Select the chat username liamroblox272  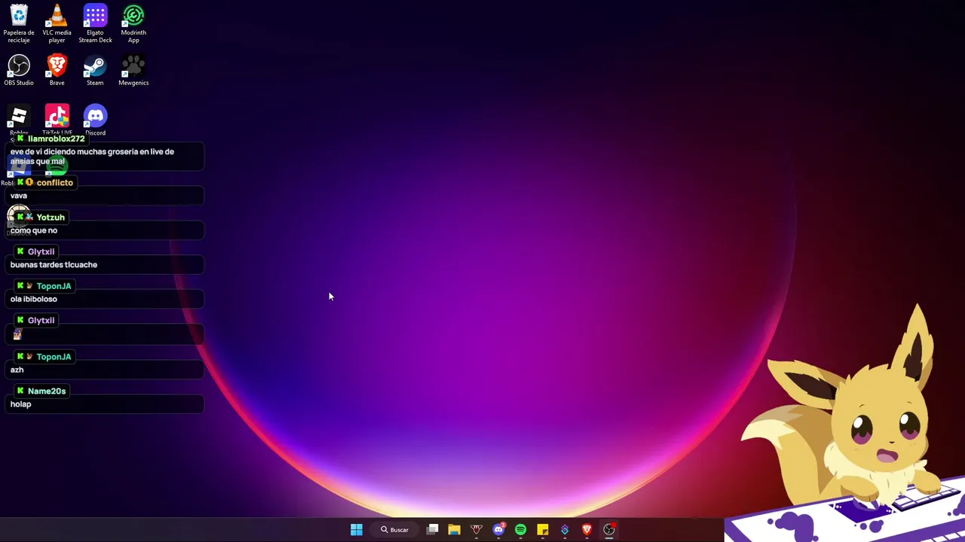56,139
